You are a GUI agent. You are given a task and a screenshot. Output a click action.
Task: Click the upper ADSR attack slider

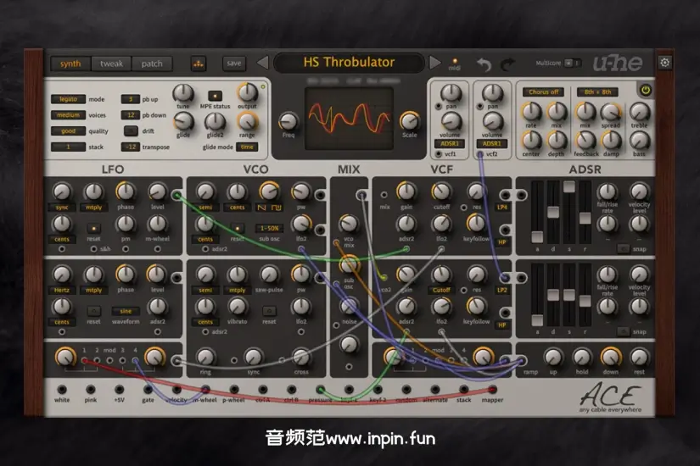tap(537, 211)
